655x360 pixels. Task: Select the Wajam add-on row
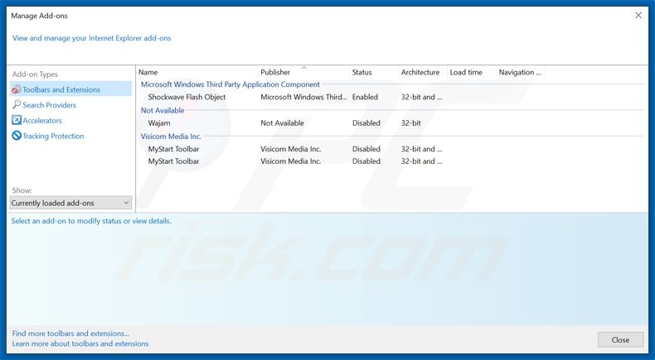[x=159, y=123]
